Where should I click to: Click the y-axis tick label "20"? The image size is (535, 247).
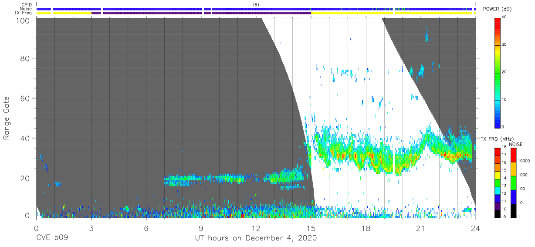(x=25, y=178)
